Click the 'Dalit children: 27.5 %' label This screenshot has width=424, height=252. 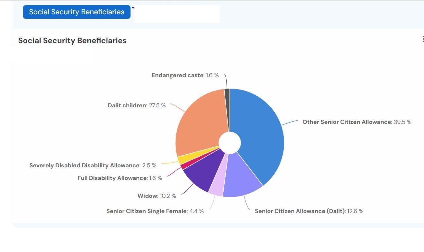pyautogui.click(x=137, y=105)
